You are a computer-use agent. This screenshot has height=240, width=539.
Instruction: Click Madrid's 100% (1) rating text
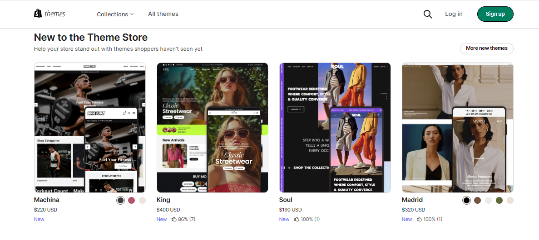[433, 219]
